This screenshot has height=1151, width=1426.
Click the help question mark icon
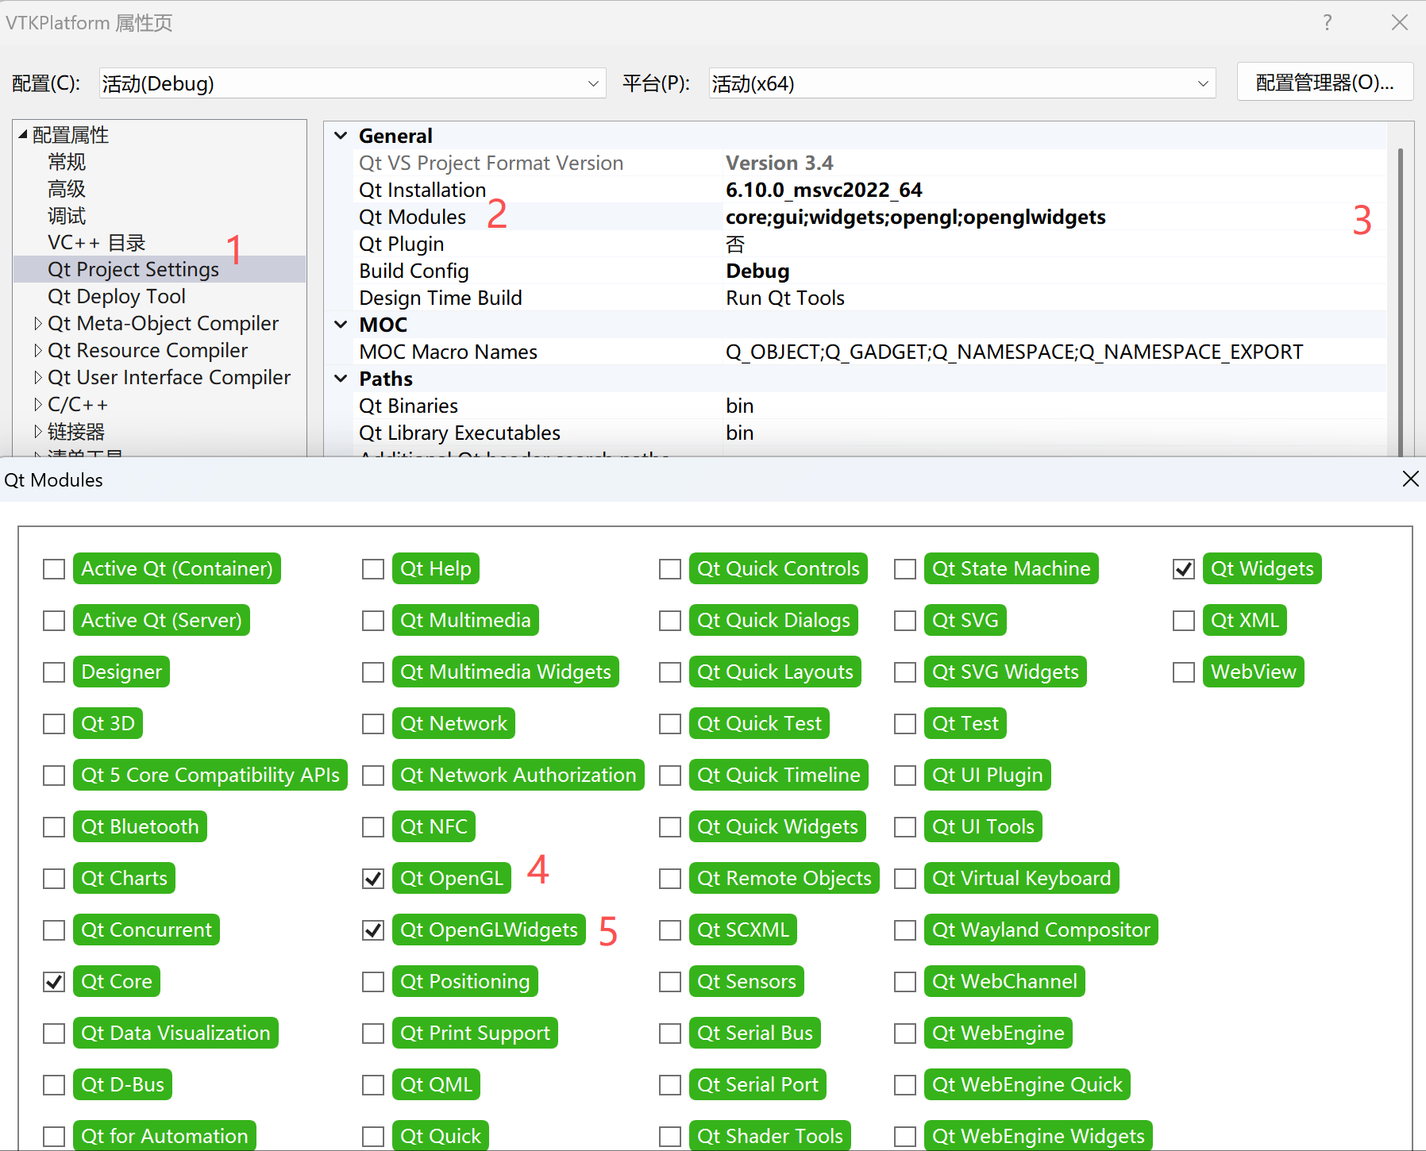point(1327,22)
